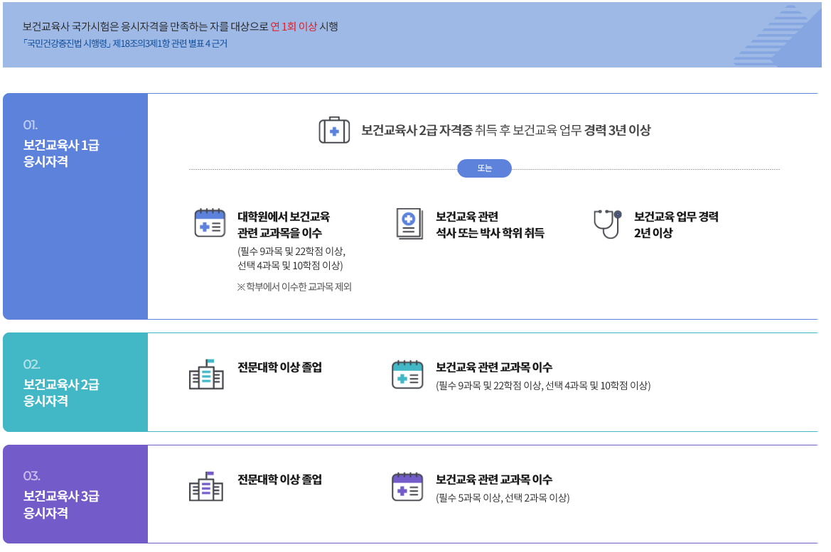Click the 보건교육사 국가시험은 banner sentence

click(x=180, y=26)
